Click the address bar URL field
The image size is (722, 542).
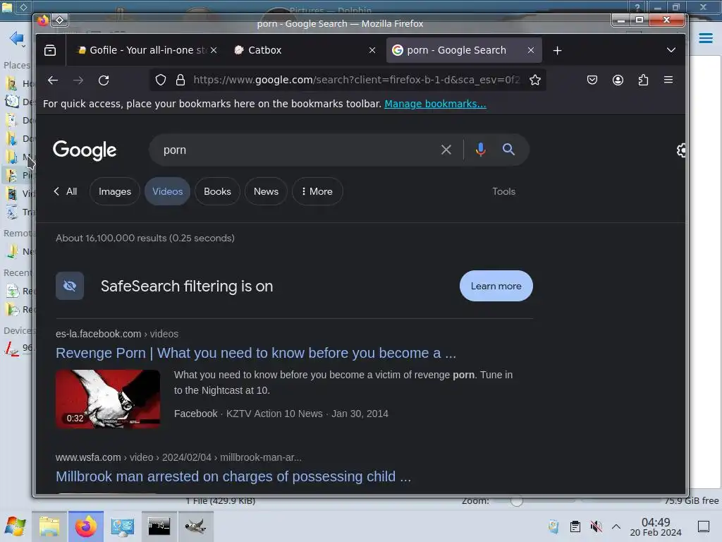tap(357, 80)
